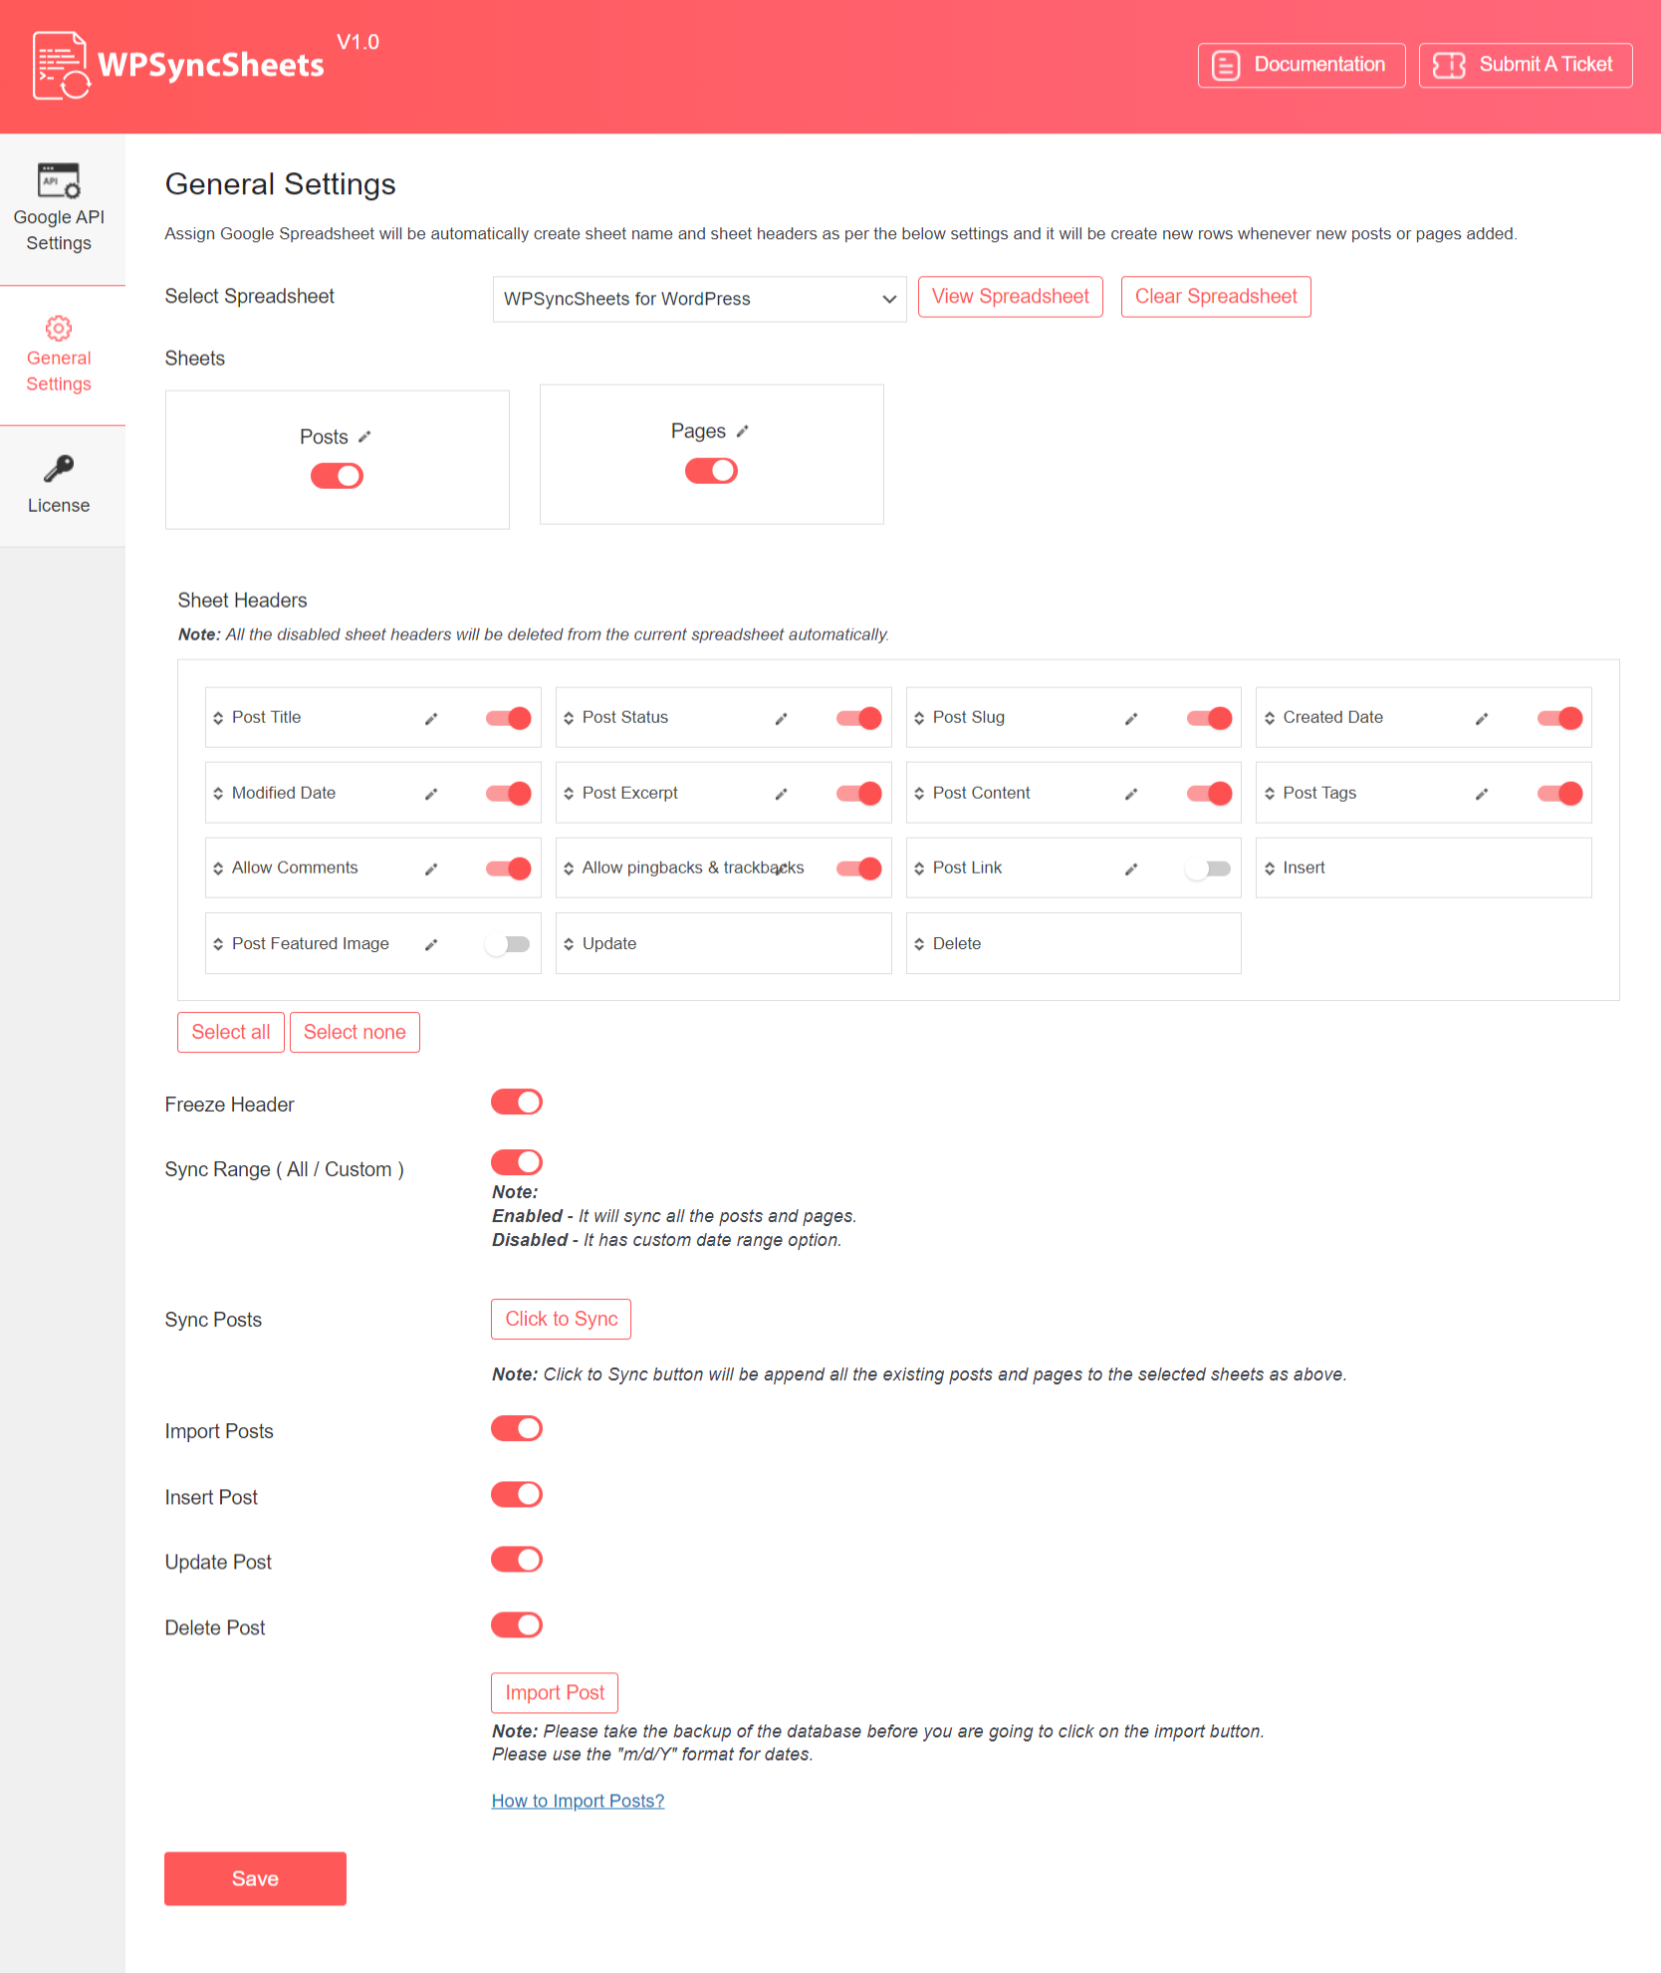Toggle the Delete Post switch
This screenshot has height=1973, width=1661.
(x=517, y=1625)
